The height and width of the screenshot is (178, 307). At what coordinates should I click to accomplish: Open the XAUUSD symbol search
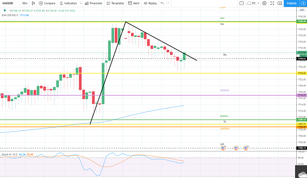click(x=8, y=3)
